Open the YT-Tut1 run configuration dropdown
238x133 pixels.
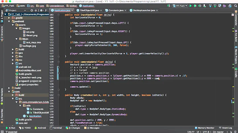(180, 6)
